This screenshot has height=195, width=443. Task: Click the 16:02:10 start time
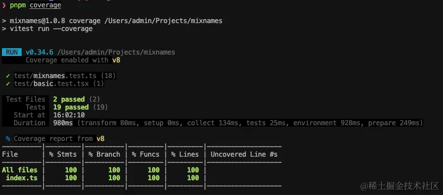click(69, 115)
